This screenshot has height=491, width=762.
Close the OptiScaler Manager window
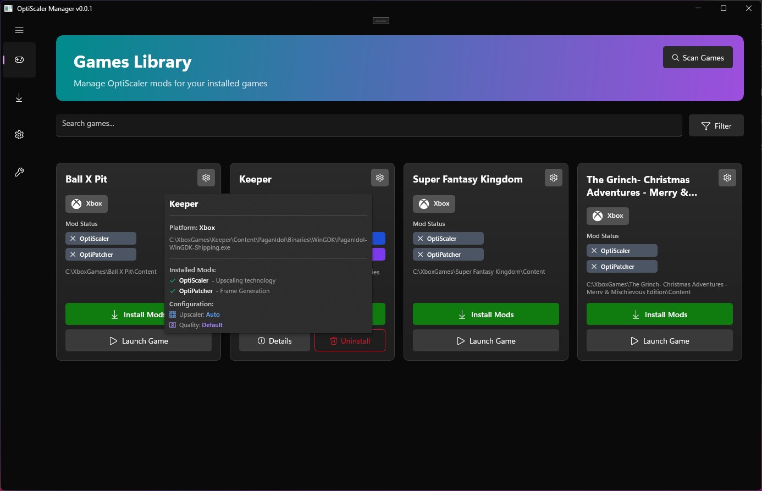tap(749, 8)
